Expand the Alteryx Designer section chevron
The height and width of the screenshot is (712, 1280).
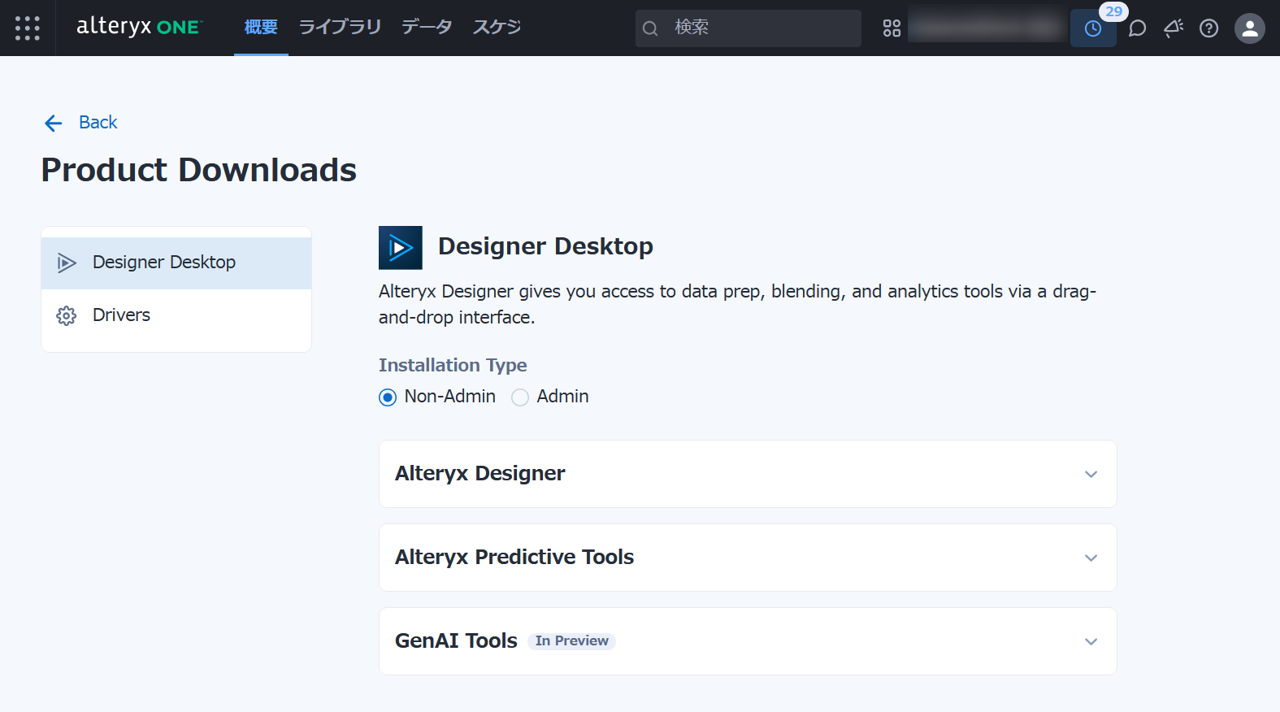click(x=1091, y=474)
